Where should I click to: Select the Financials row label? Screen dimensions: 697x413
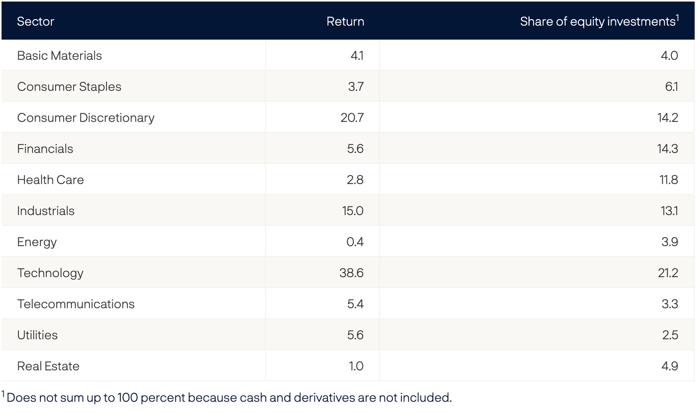[45, 149]
